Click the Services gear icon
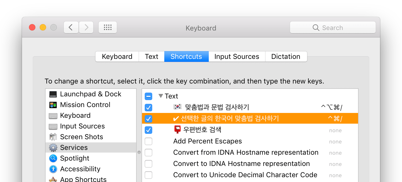 (53, 148)
